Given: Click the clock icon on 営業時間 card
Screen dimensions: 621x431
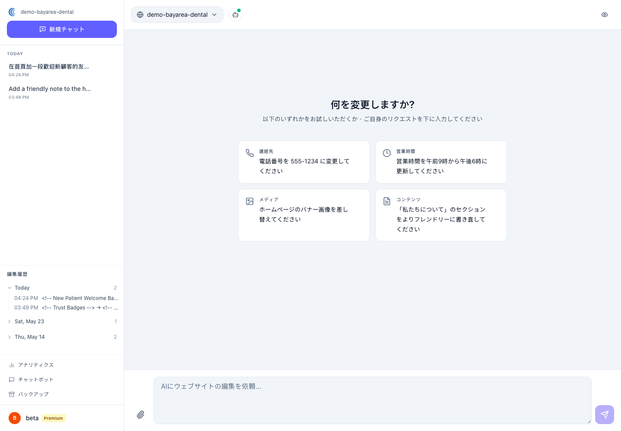Looking at the screenshot, I should coord(387,153).
